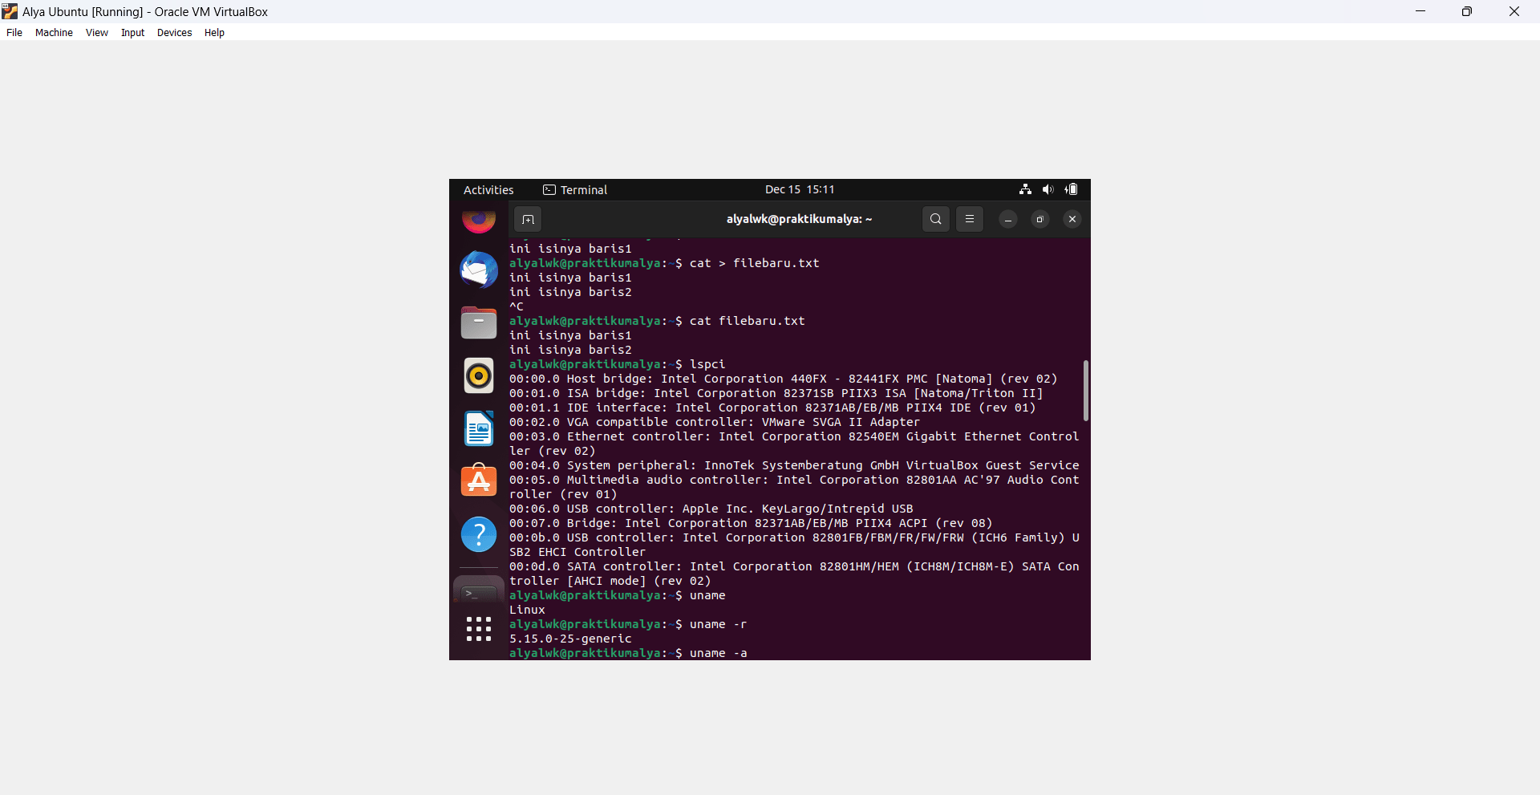This screenshot has height=795, width=1540.
Task: Click the 'lspci' command line
Action: tap(618, 364)
